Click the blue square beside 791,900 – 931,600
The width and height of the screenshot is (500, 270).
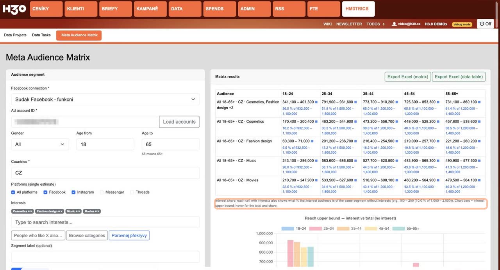[355, 102]
